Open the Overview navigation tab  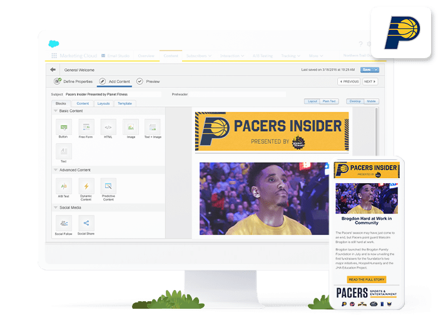146,56
